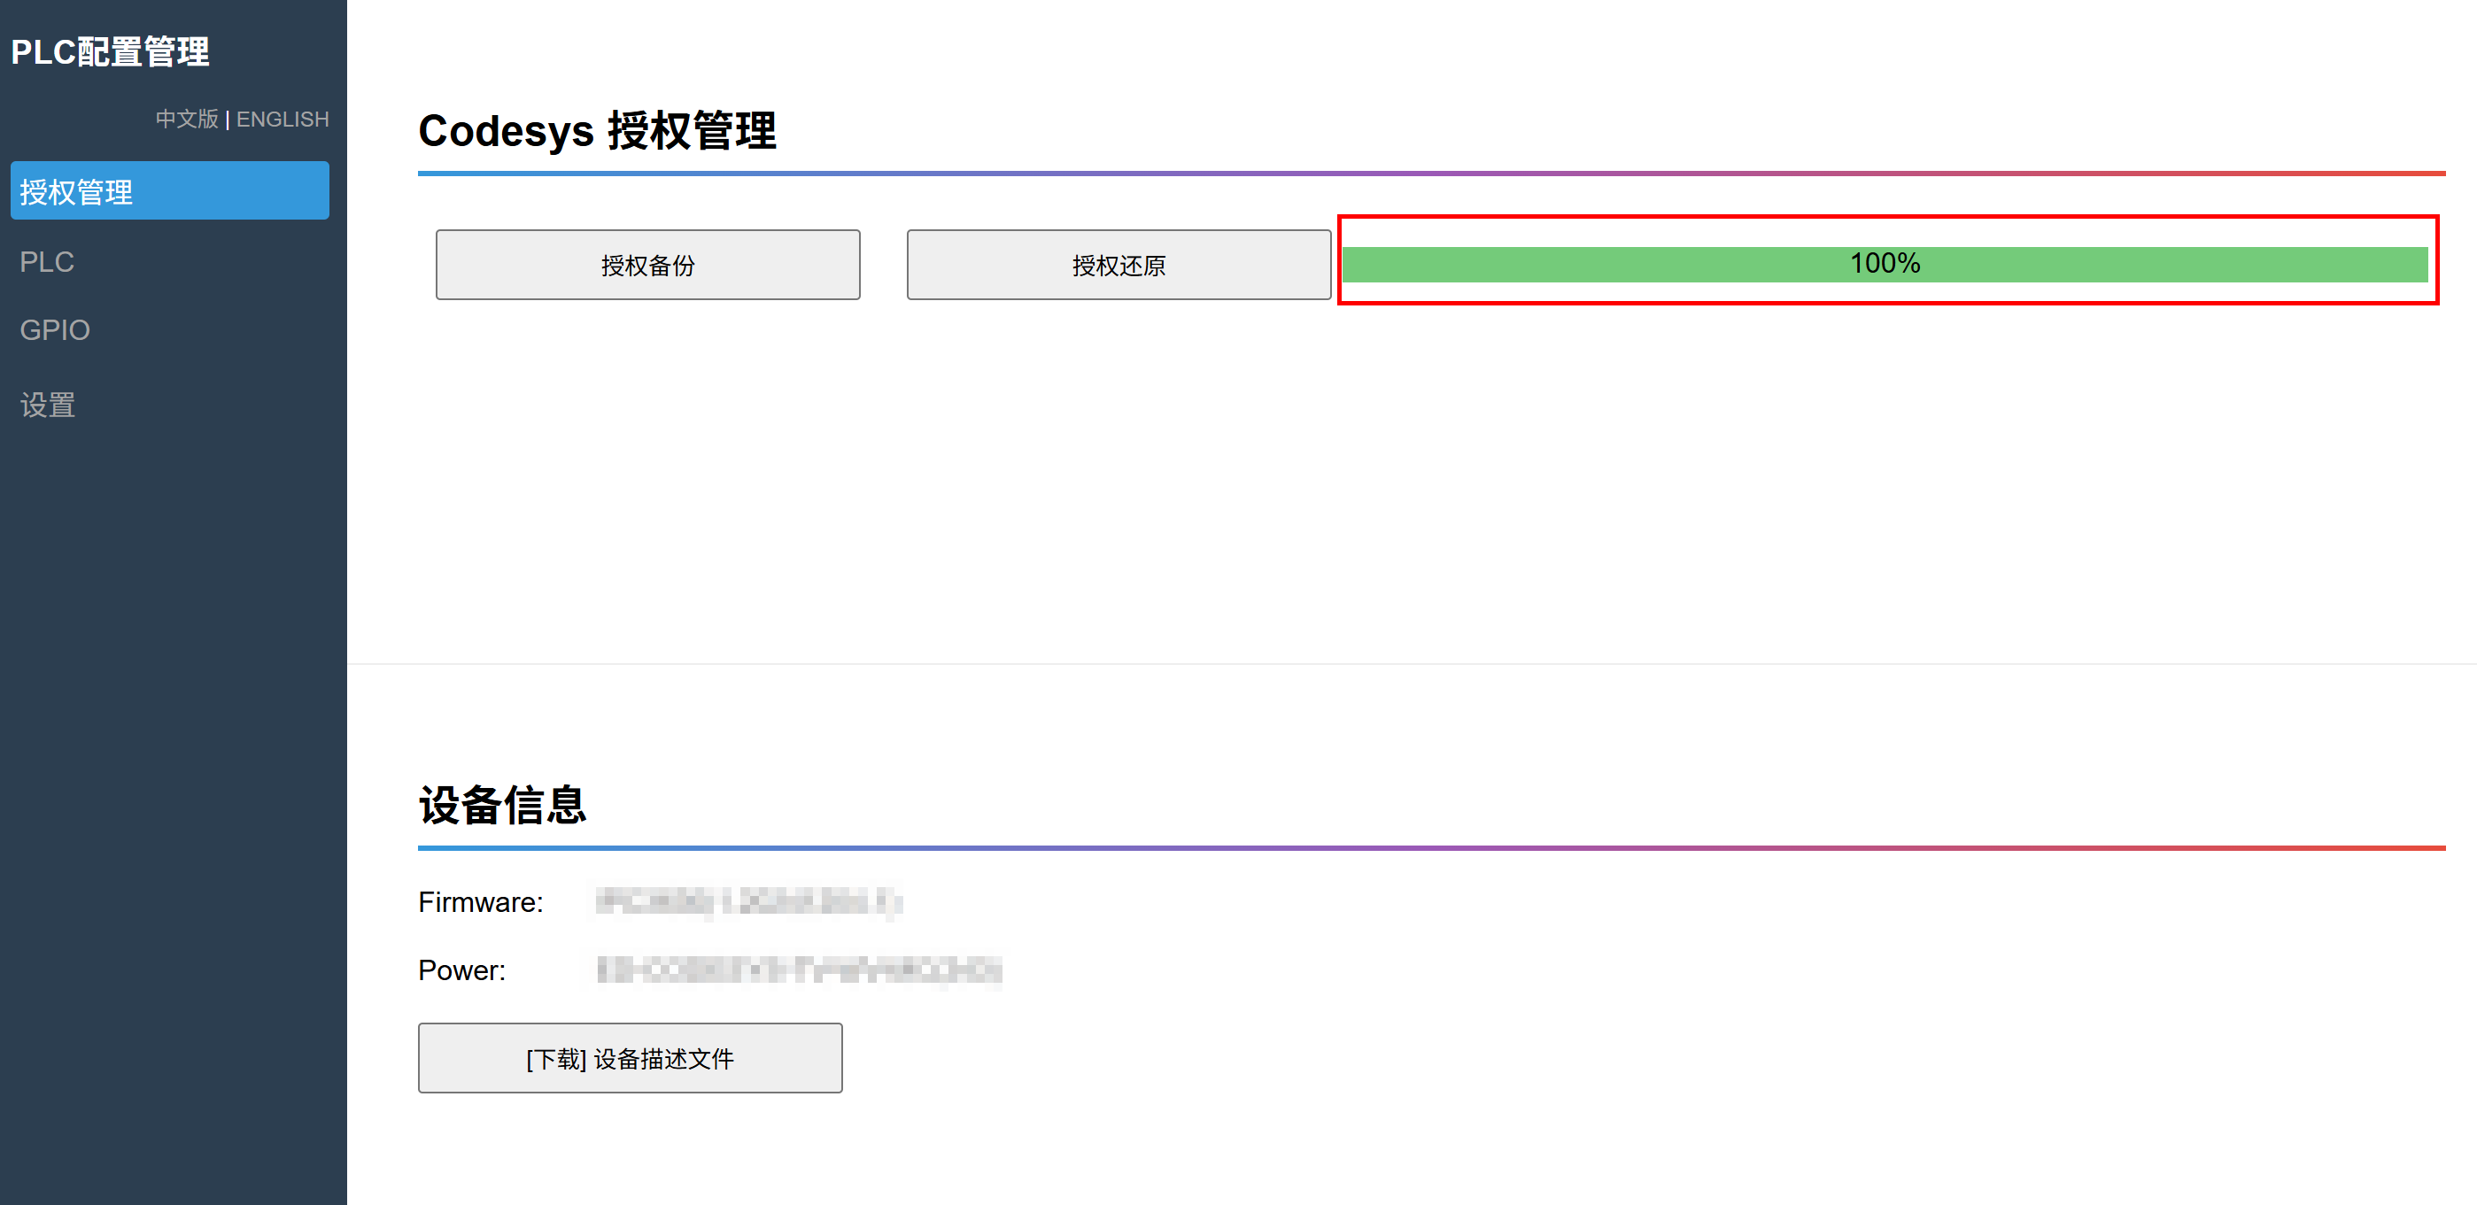Switch language to 中文版
This screenshot has width=2477, height=1205.
187,120
